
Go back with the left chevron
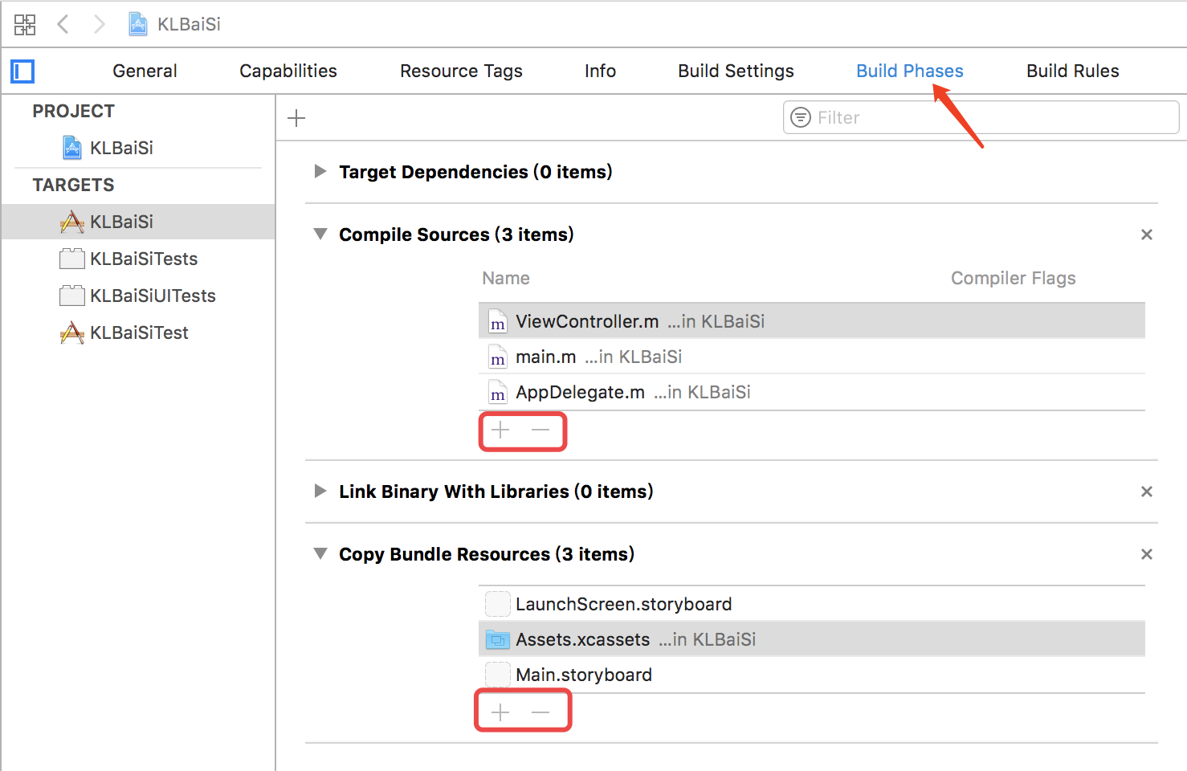pos(63,24)
